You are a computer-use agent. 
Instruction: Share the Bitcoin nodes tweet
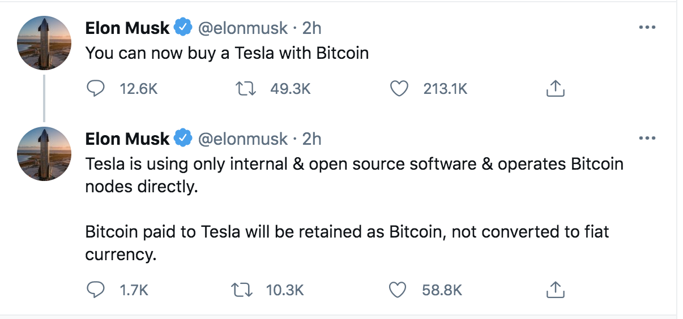pyautogui.click(x=555, y=290)
